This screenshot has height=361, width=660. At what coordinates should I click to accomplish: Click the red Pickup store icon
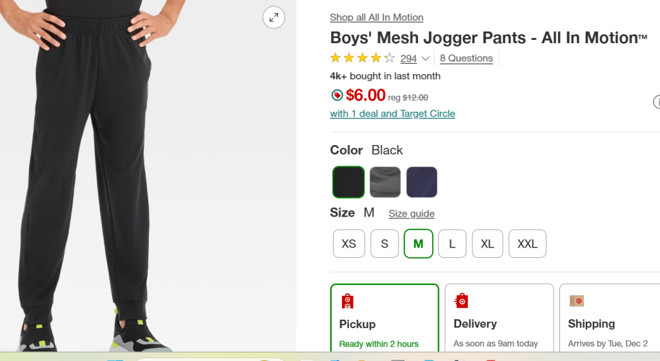click(x=348, y=301)
